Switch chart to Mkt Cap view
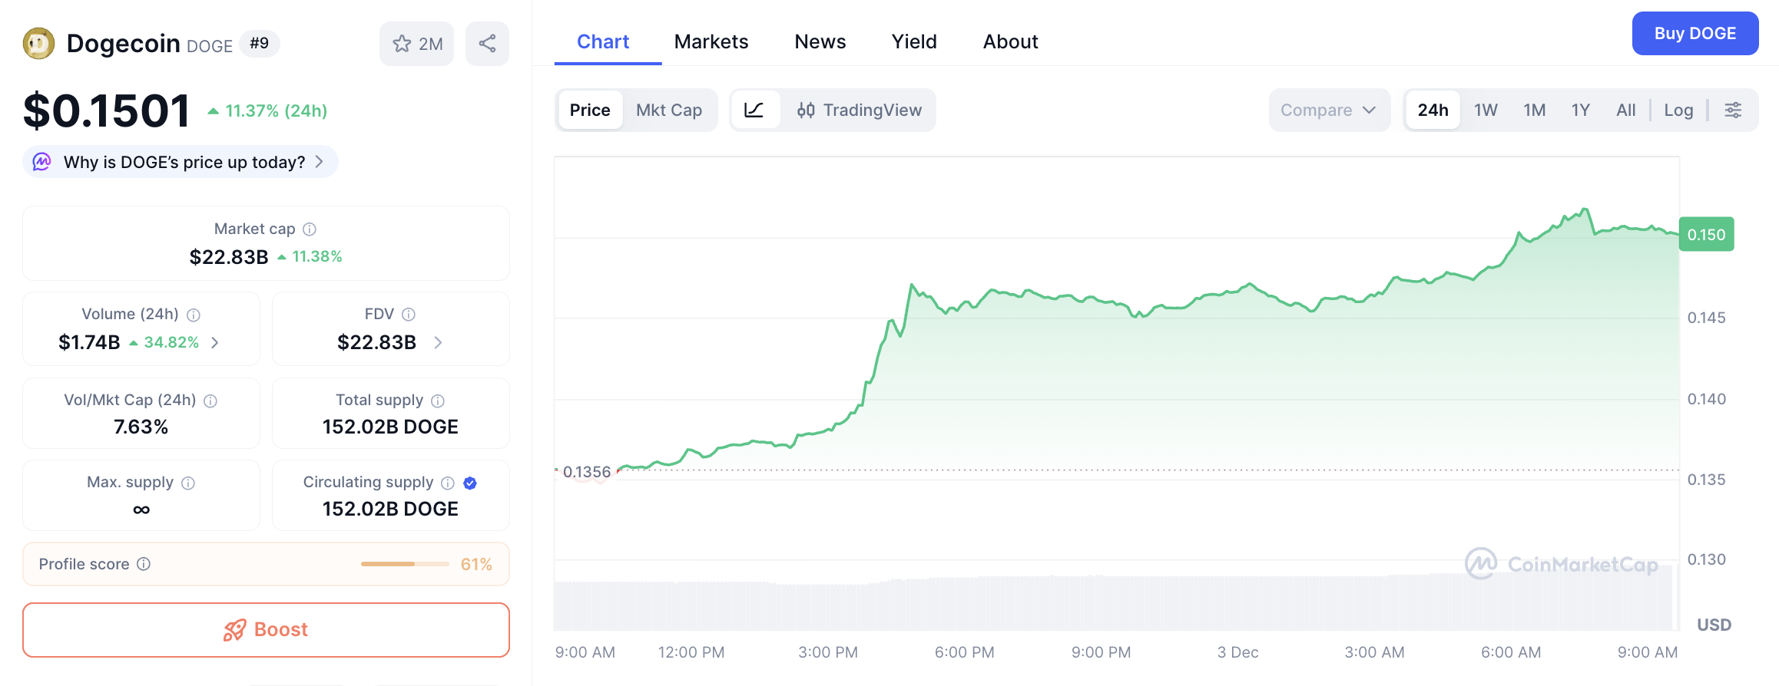 (x=668, y=110)
